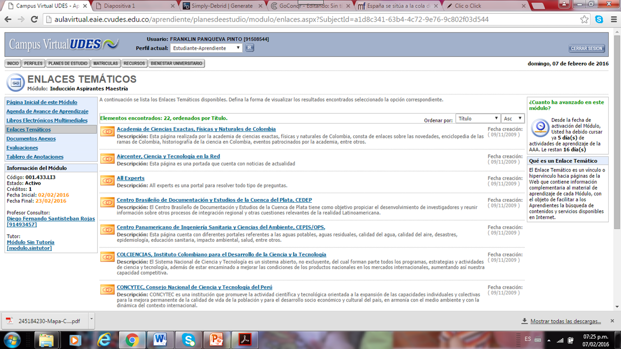The image size is (621, 349).
Task: Launch Adobe Reader from the taskbar
Action: point(245,339)
